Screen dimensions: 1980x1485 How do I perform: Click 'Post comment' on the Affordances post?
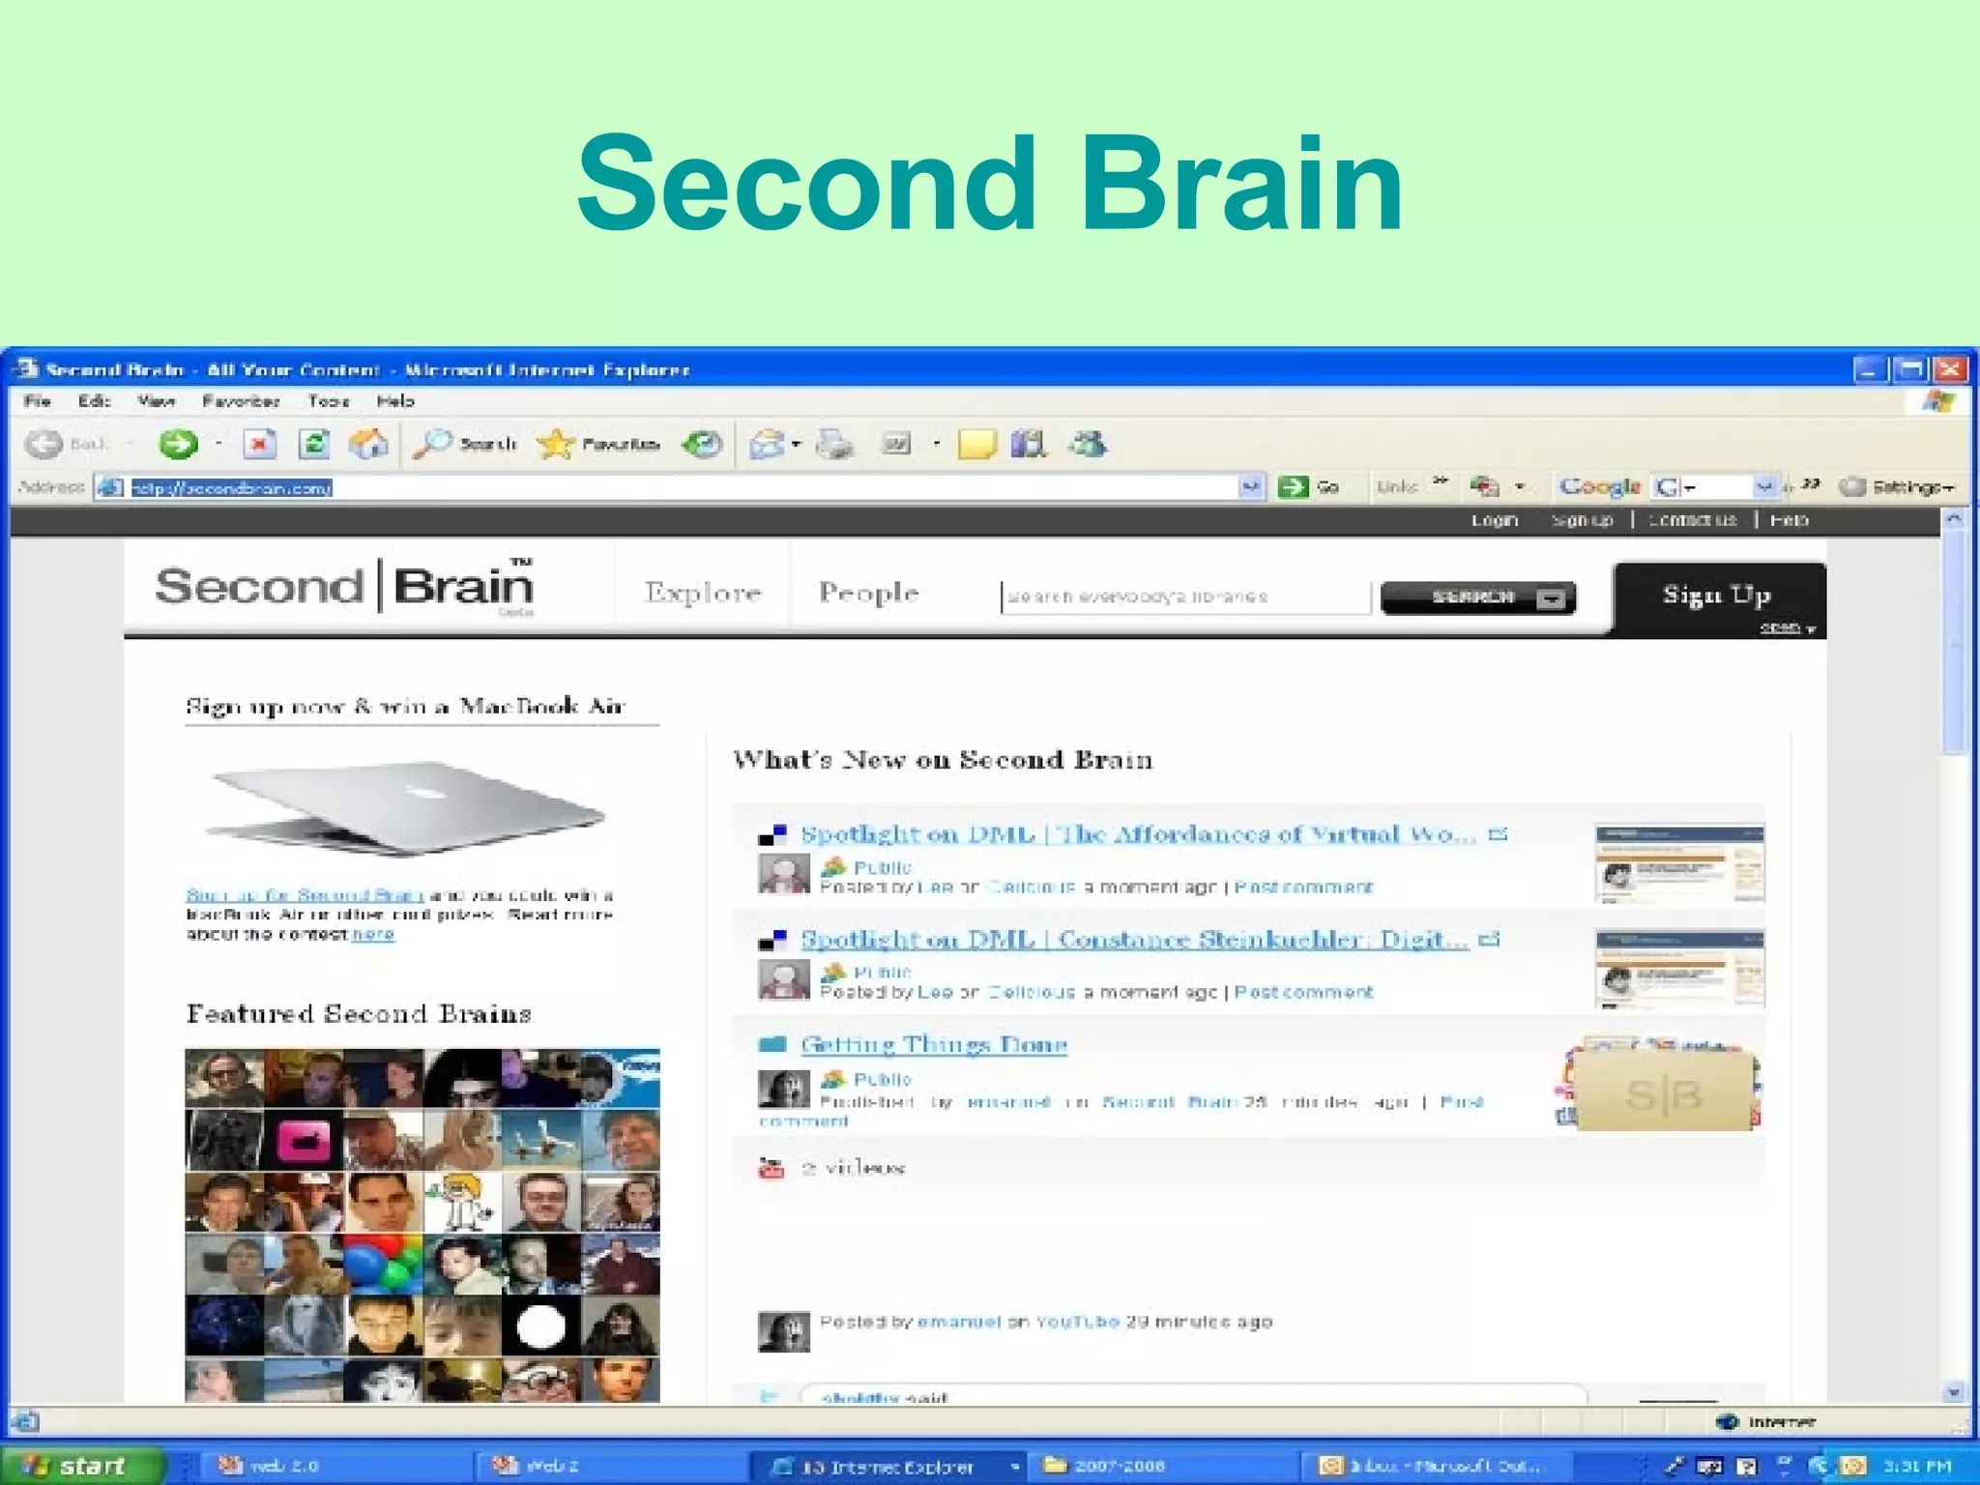1303,887
